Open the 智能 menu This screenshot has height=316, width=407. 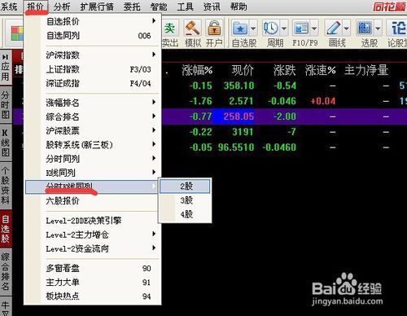[159, 7]
